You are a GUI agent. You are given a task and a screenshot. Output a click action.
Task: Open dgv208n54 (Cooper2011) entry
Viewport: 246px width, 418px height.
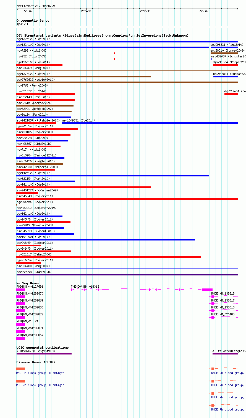tap(35, 243)
